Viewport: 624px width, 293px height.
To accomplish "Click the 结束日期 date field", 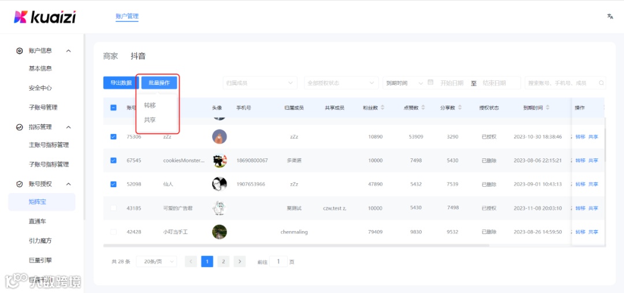I will click(x=494, y=83).
